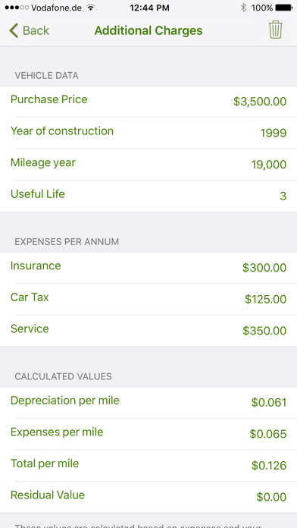Tap the 12:44 PM clock in status bar
This screenshot has width=297, height=528.
[150, 8]
